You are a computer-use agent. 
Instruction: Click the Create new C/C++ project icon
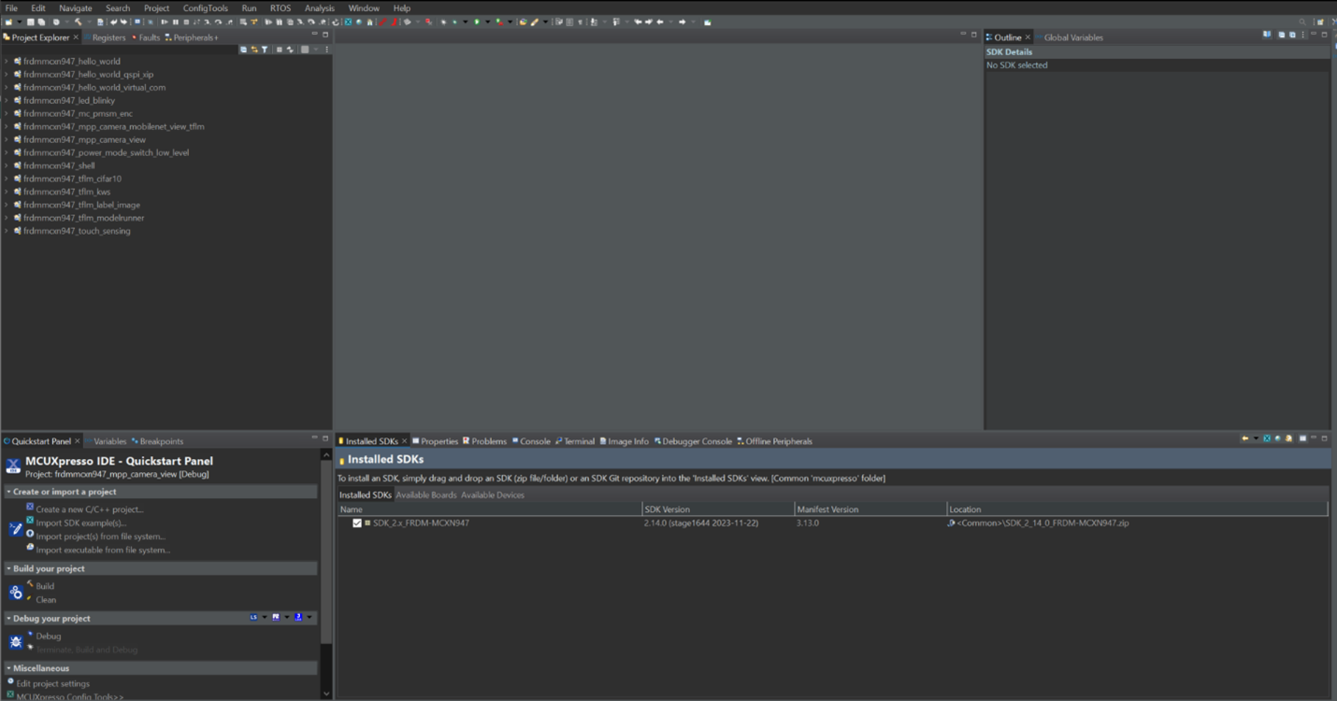(30, 507)
